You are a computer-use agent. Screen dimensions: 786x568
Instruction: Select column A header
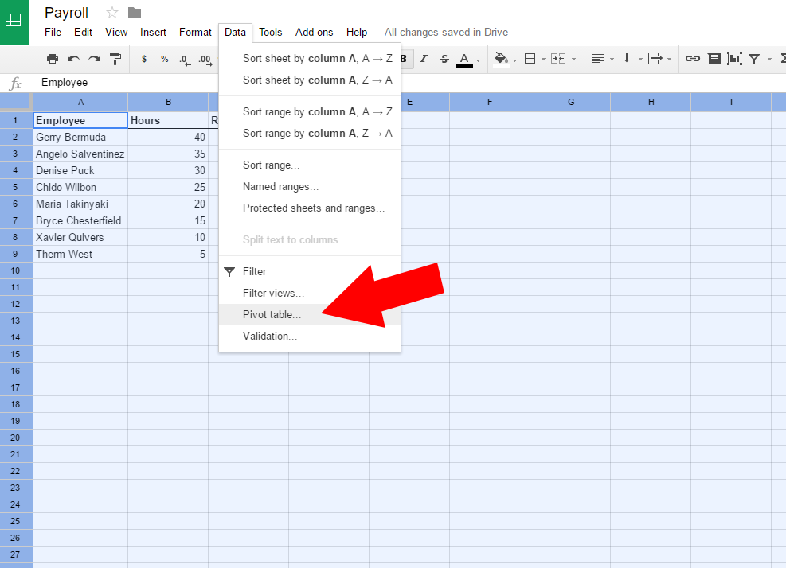pyautogui.click(x=80, y=102)
